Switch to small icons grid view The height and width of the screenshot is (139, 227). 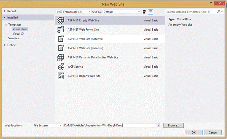144,12
